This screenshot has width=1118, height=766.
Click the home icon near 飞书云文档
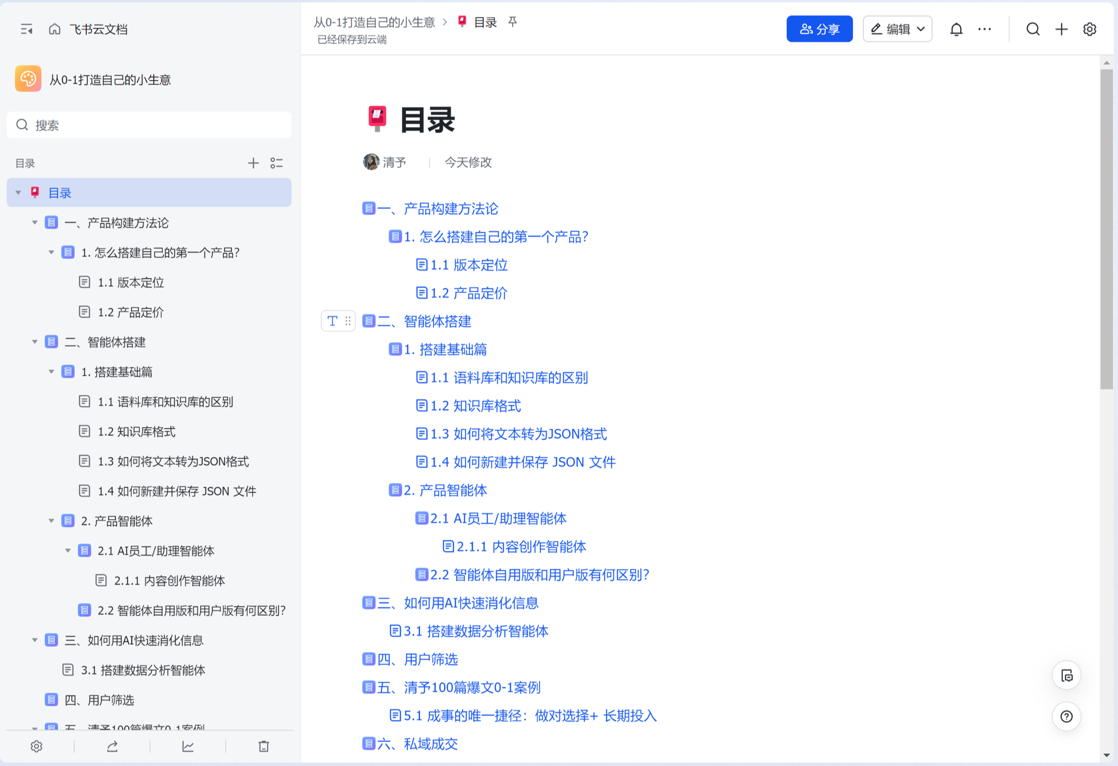pos(55,29)
